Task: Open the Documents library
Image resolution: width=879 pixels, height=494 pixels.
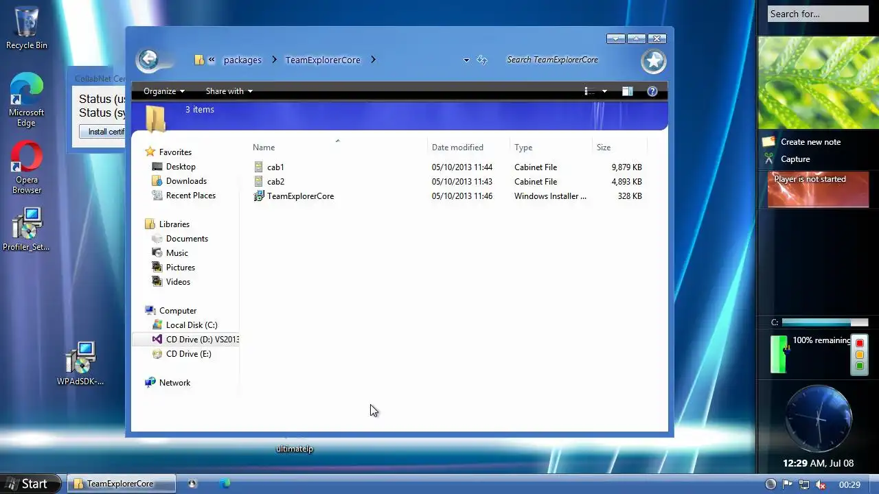Action: 187,239
